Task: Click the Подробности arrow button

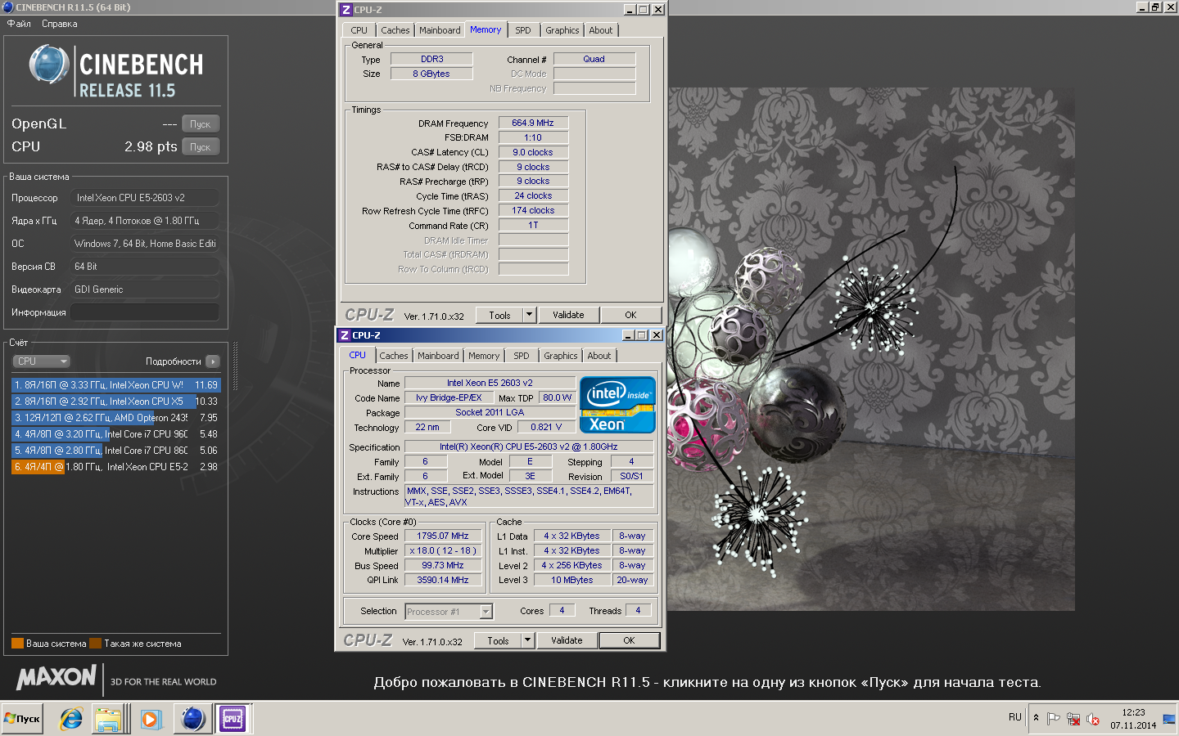Action: (x=213, y=361)
